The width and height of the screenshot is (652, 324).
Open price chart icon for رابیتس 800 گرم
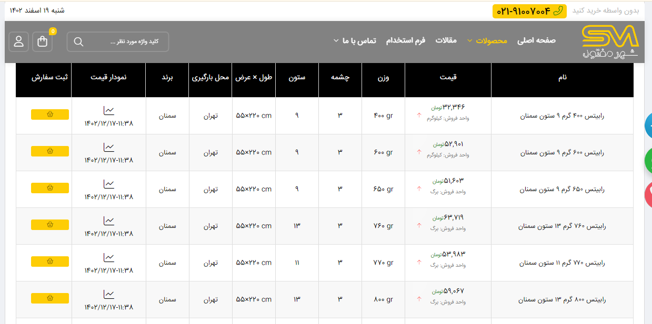click(108, 294)
